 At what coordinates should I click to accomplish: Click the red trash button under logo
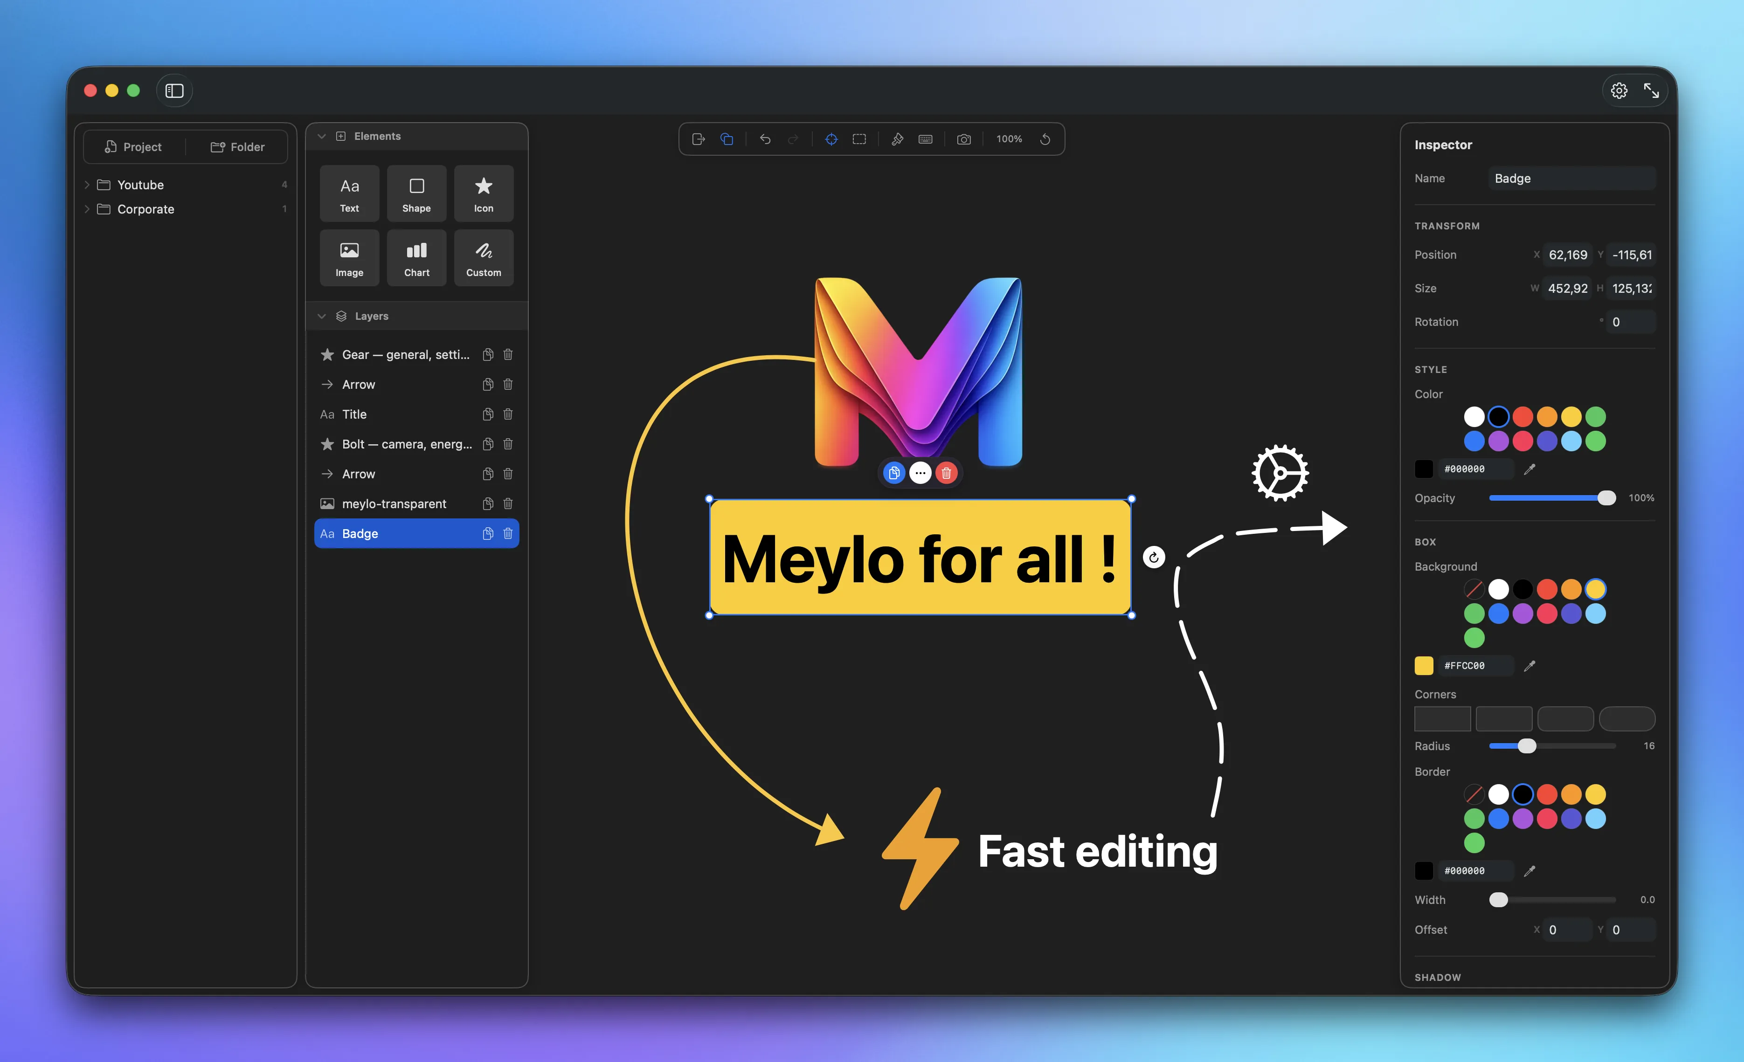(946, 473)
